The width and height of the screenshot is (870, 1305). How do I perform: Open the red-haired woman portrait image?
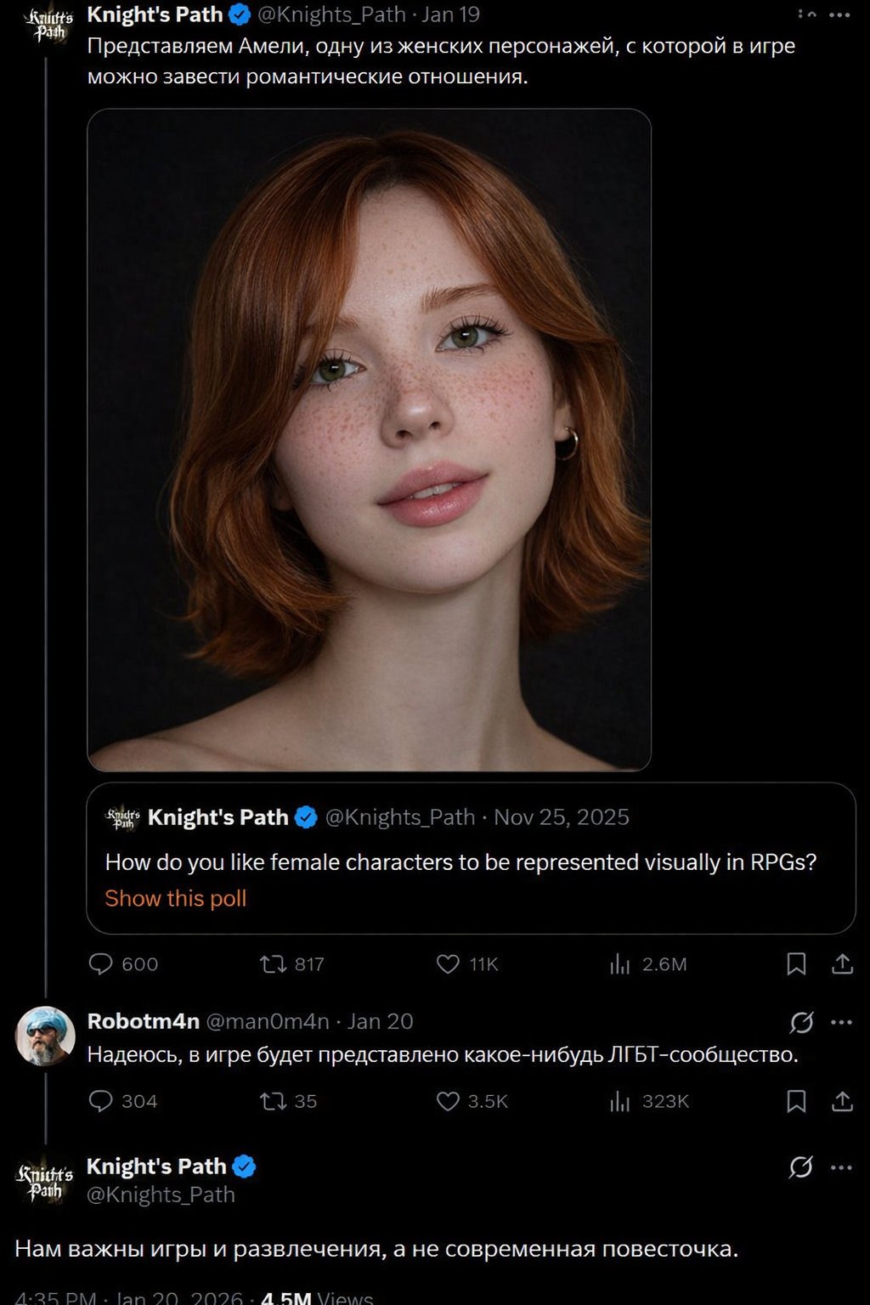click(369, 439)
